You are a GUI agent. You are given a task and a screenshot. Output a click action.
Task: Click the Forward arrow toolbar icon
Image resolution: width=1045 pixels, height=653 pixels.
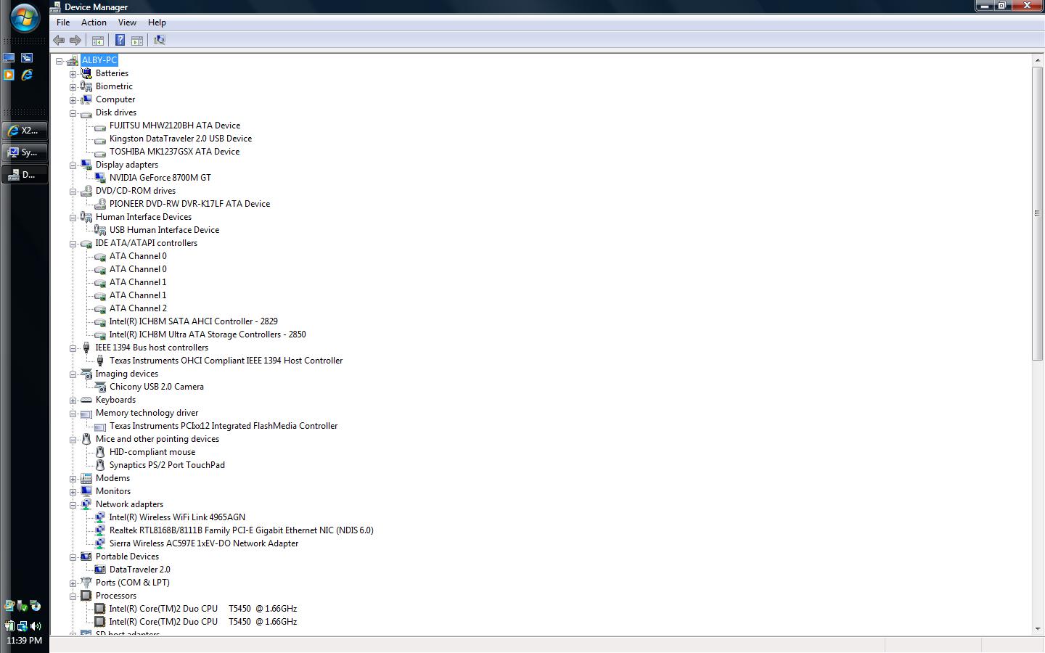pyautogui.click(x=75, y=40)
